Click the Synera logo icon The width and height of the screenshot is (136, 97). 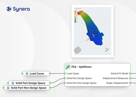tap(9, 9)
